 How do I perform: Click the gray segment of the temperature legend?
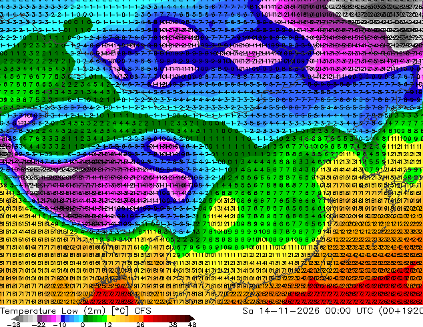(25, 318)
